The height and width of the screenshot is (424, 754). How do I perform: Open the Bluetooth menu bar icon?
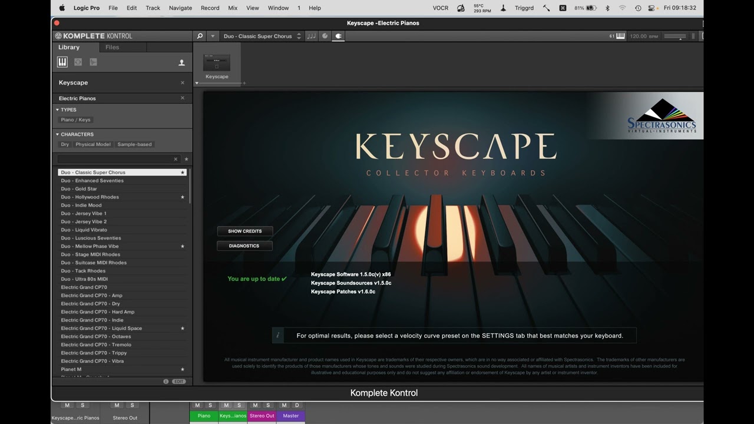607,8
